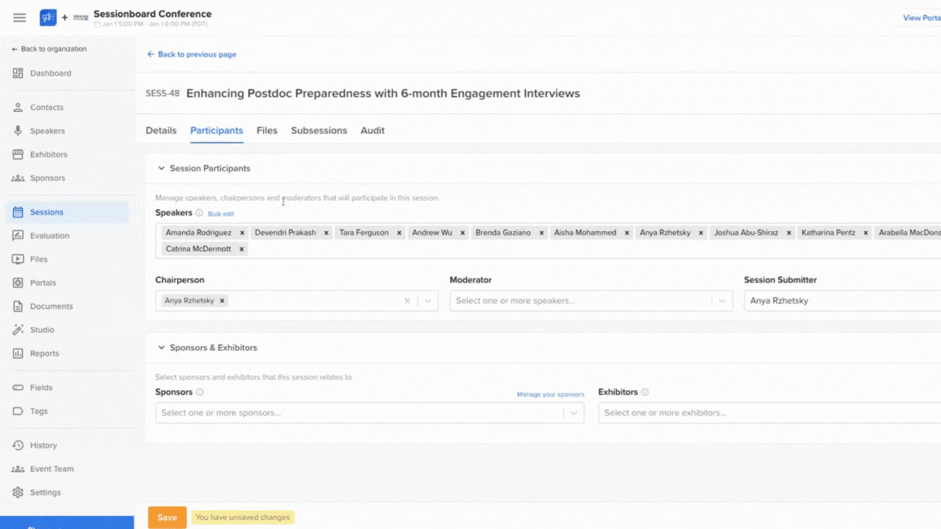941x529 pixels.
Task: Clear all Chairperson selections
Action: coord(407,301)
